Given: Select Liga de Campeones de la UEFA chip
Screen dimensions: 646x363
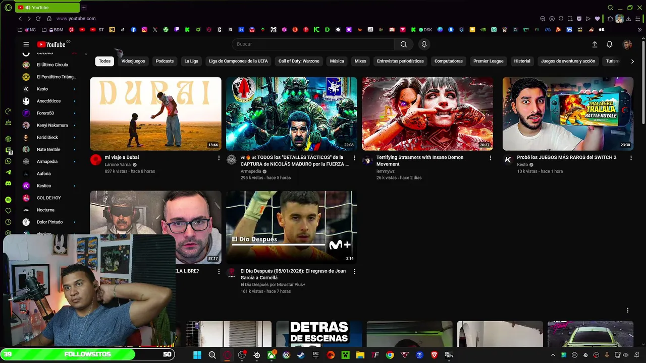Looking at the screenshot, I should tap(238, 61).
